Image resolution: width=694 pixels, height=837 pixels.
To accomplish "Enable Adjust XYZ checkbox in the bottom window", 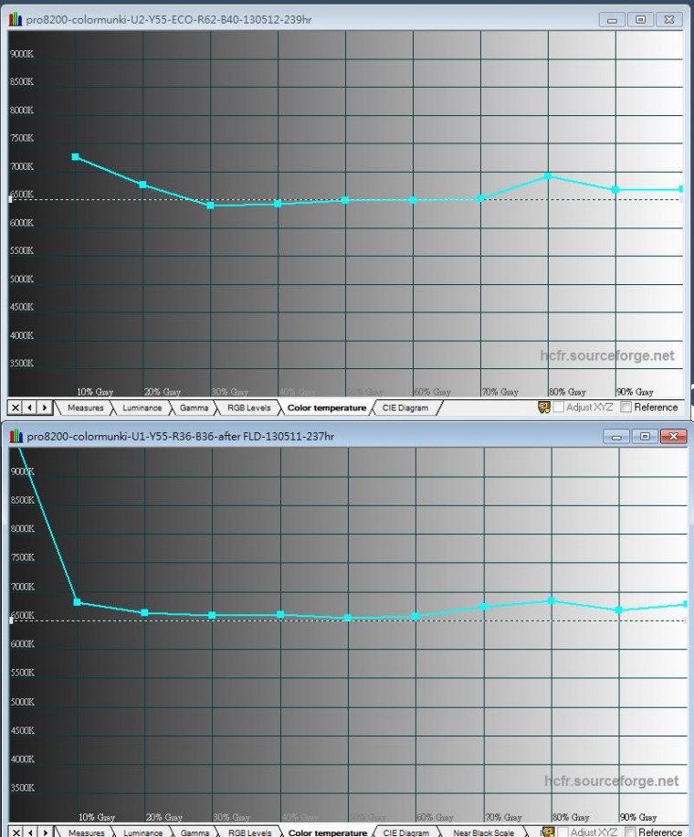I will click(563, 832).
